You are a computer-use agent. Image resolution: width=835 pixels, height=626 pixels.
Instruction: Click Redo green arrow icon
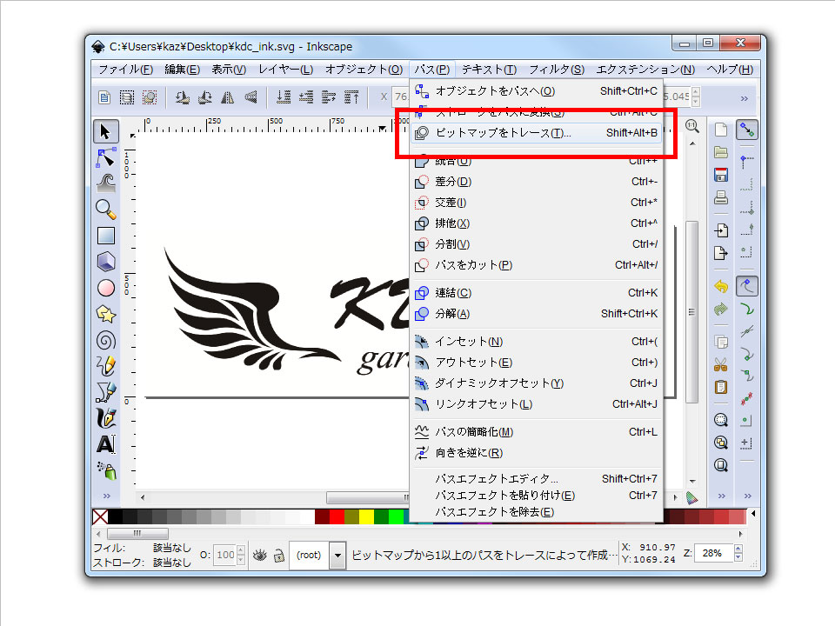click(720, 309)
